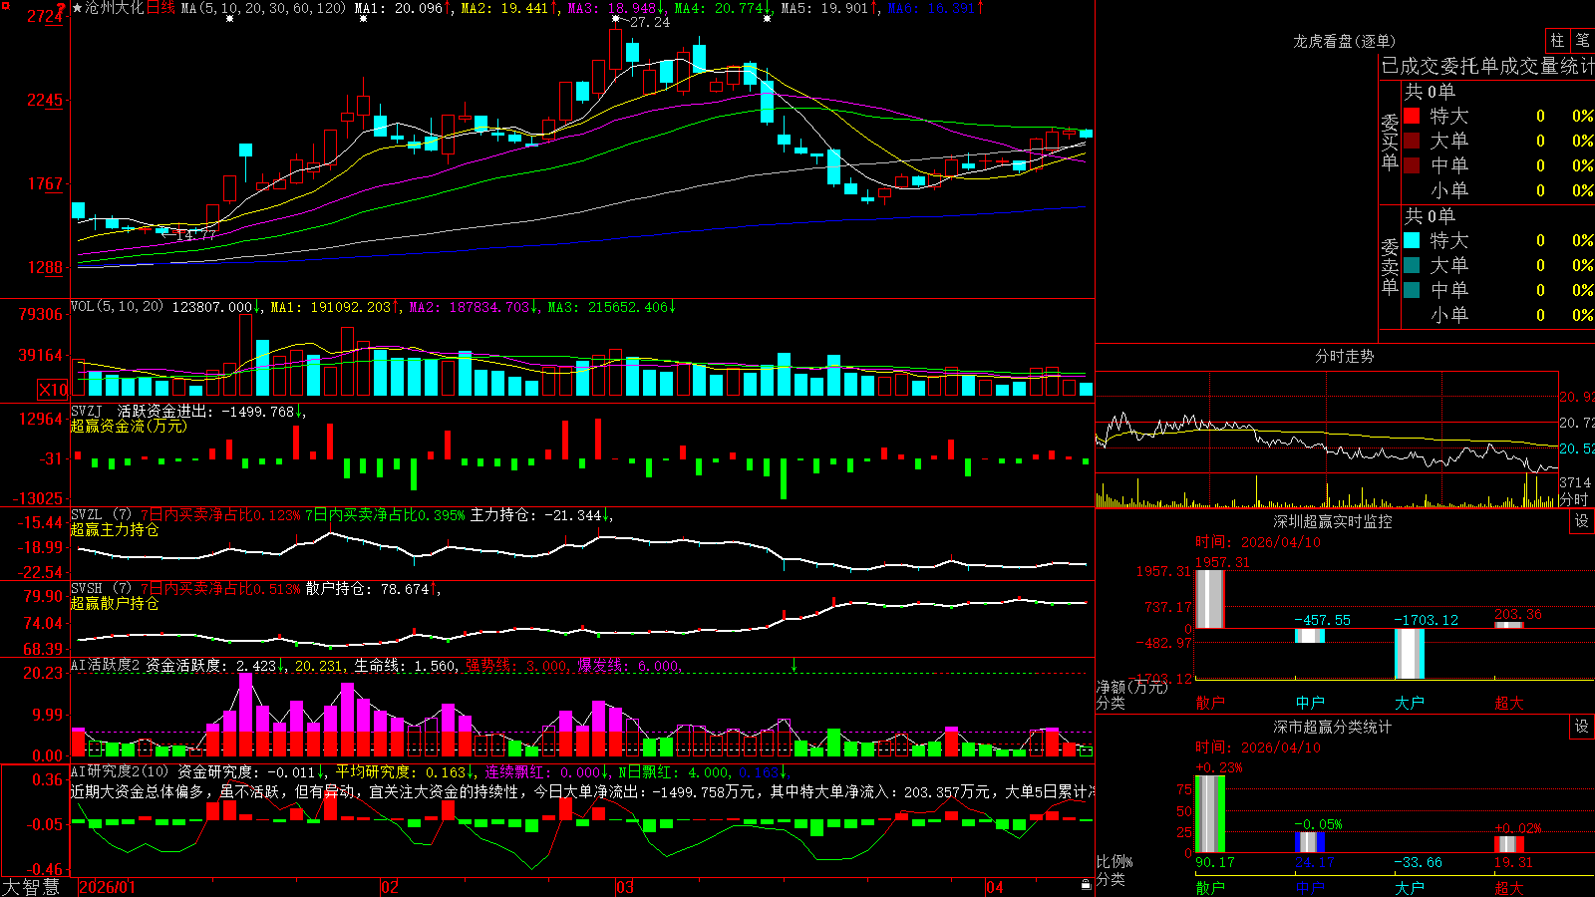
Task: Click the 大户 value -33.66 in 深市超赢分类统计
Action: (1418, 862)
